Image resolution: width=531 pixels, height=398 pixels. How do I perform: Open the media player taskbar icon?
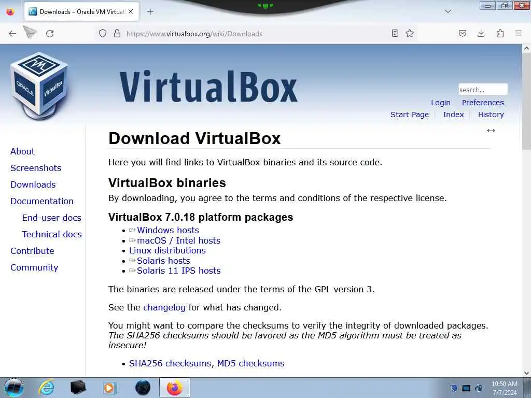110,388
